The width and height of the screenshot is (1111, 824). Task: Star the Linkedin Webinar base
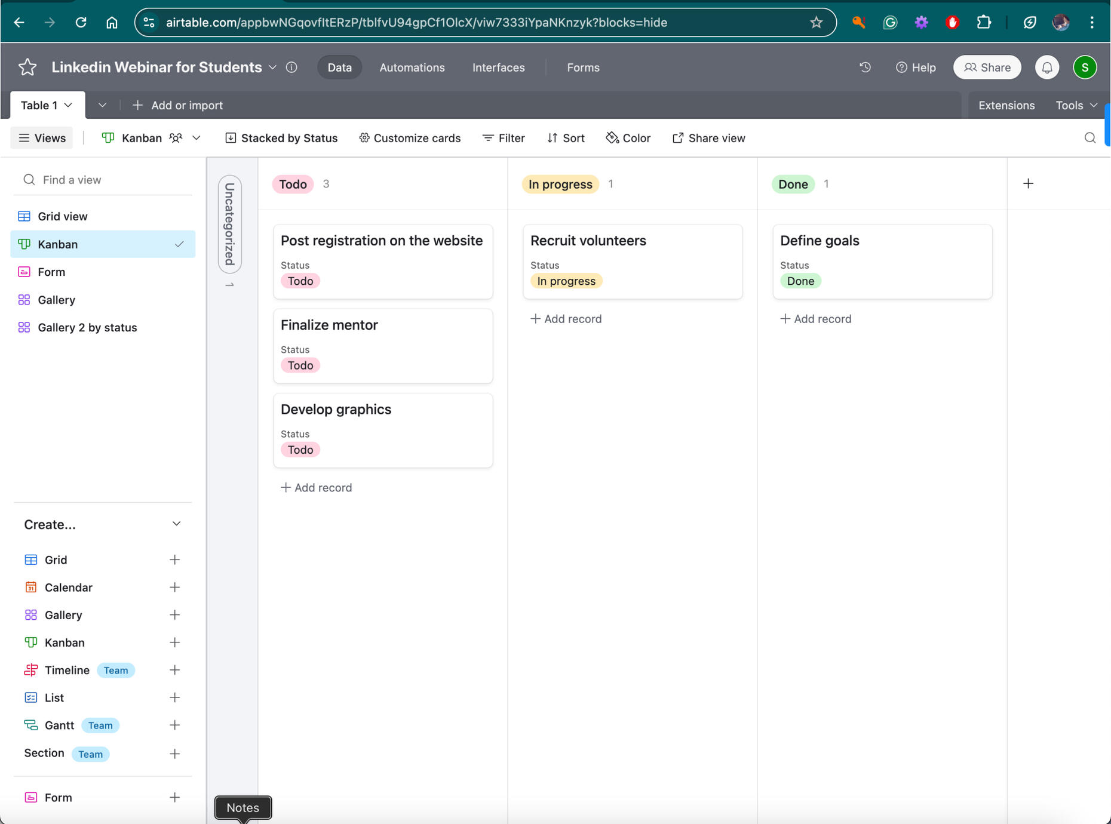pyautogui.click(x=27, y=67)
